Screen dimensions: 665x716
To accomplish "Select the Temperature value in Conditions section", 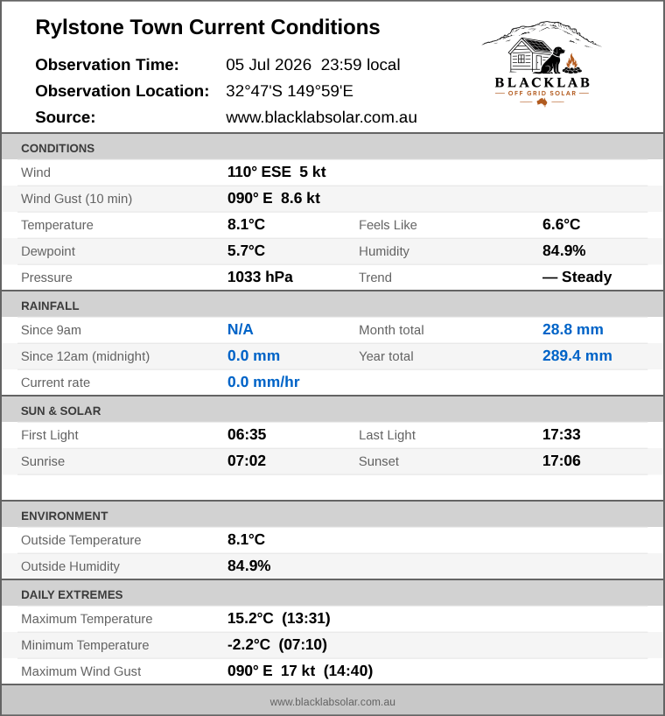I will [247, 225].
